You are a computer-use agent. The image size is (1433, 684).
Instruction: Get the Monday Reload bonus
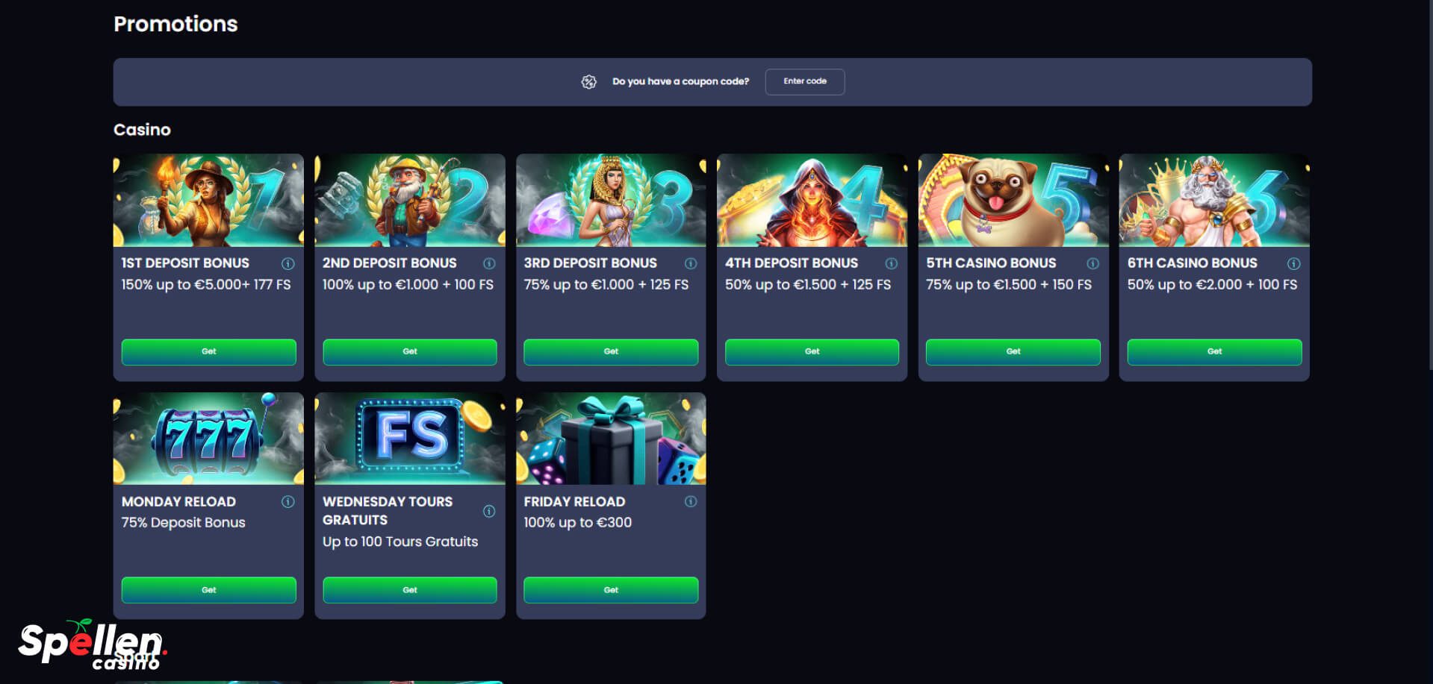[x=209, y=590]
